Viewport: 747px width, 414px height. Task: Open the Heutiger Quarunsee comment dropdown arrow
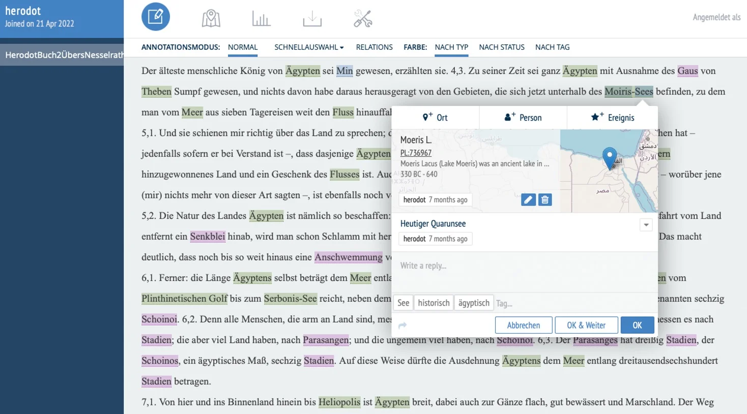(646, 225)
